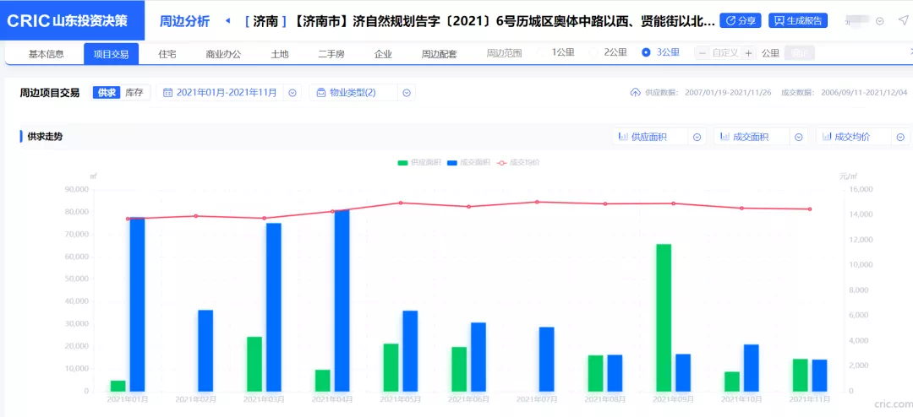This screenshot has width=913, height=417.
Task: Click the CRIC 山东投资决策 logo
Action: (68, 20)
